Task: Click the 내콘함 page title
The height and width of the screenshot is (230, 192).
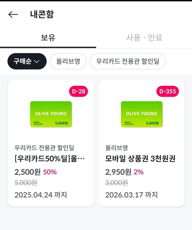Action: (x=42, y=14)
